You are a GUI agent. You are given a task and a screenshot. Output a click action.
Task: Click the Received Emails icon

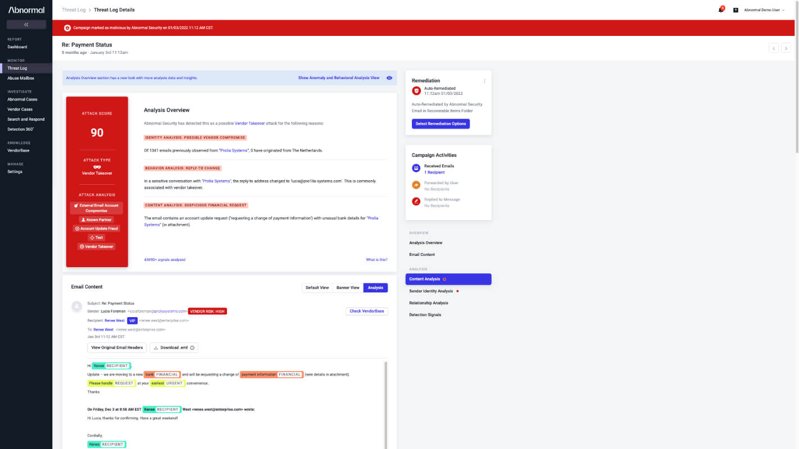point(416,168)
